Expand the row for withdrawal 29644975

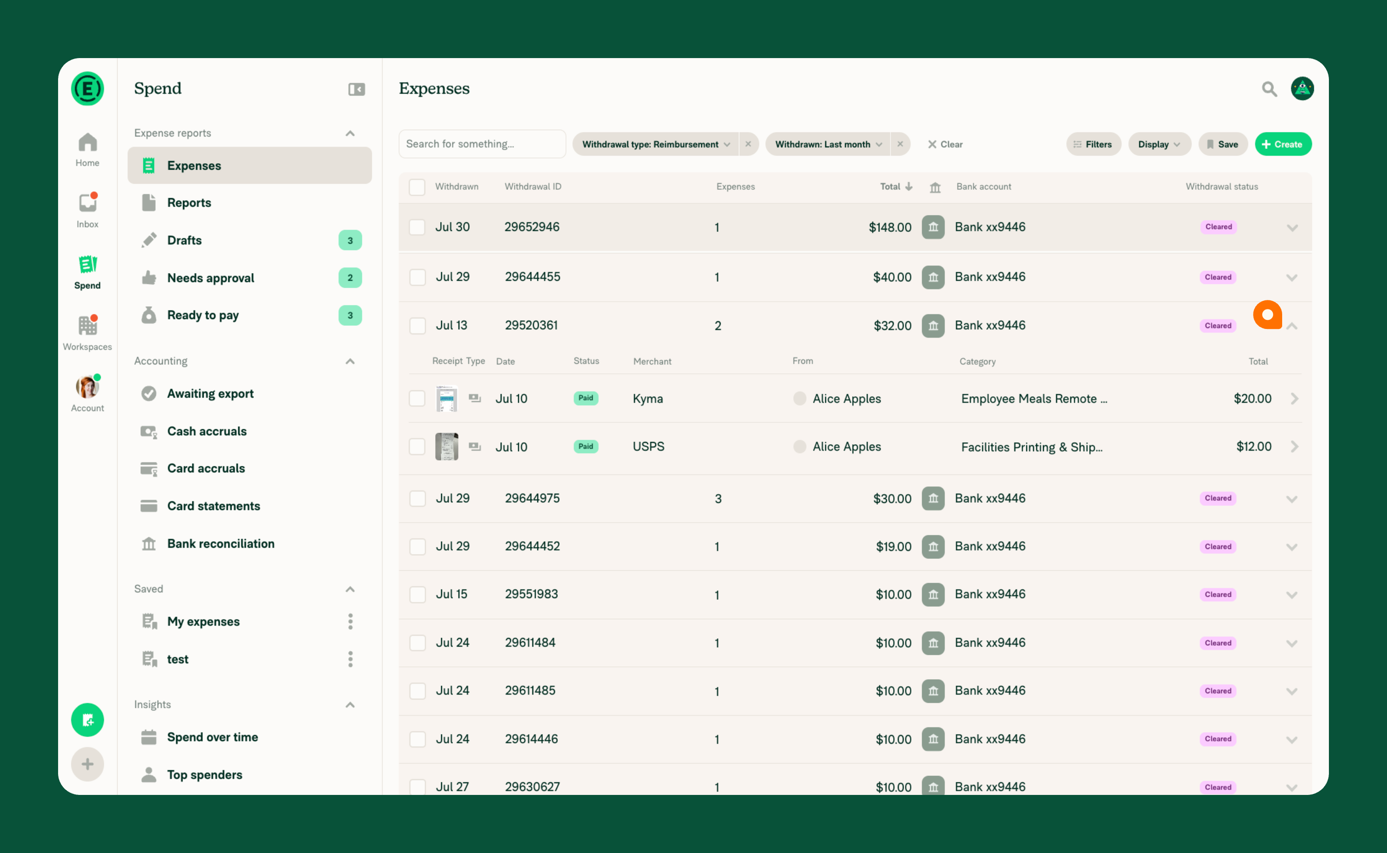coord(1292,499)
